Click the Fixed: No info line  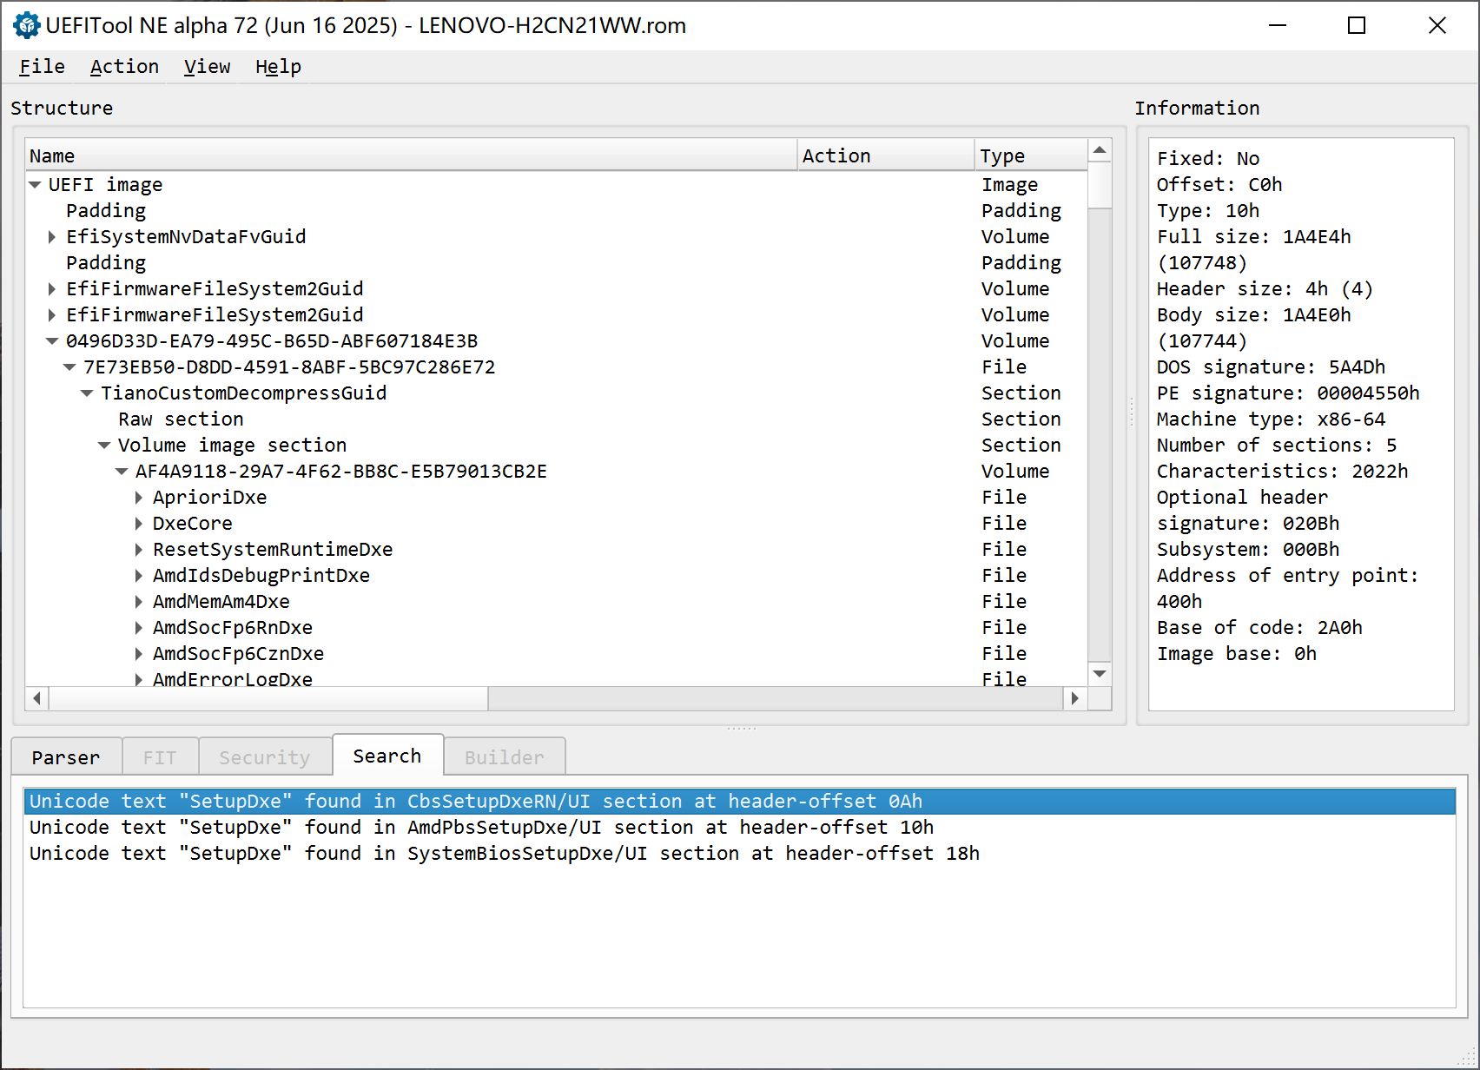[x=1207, y=159]
